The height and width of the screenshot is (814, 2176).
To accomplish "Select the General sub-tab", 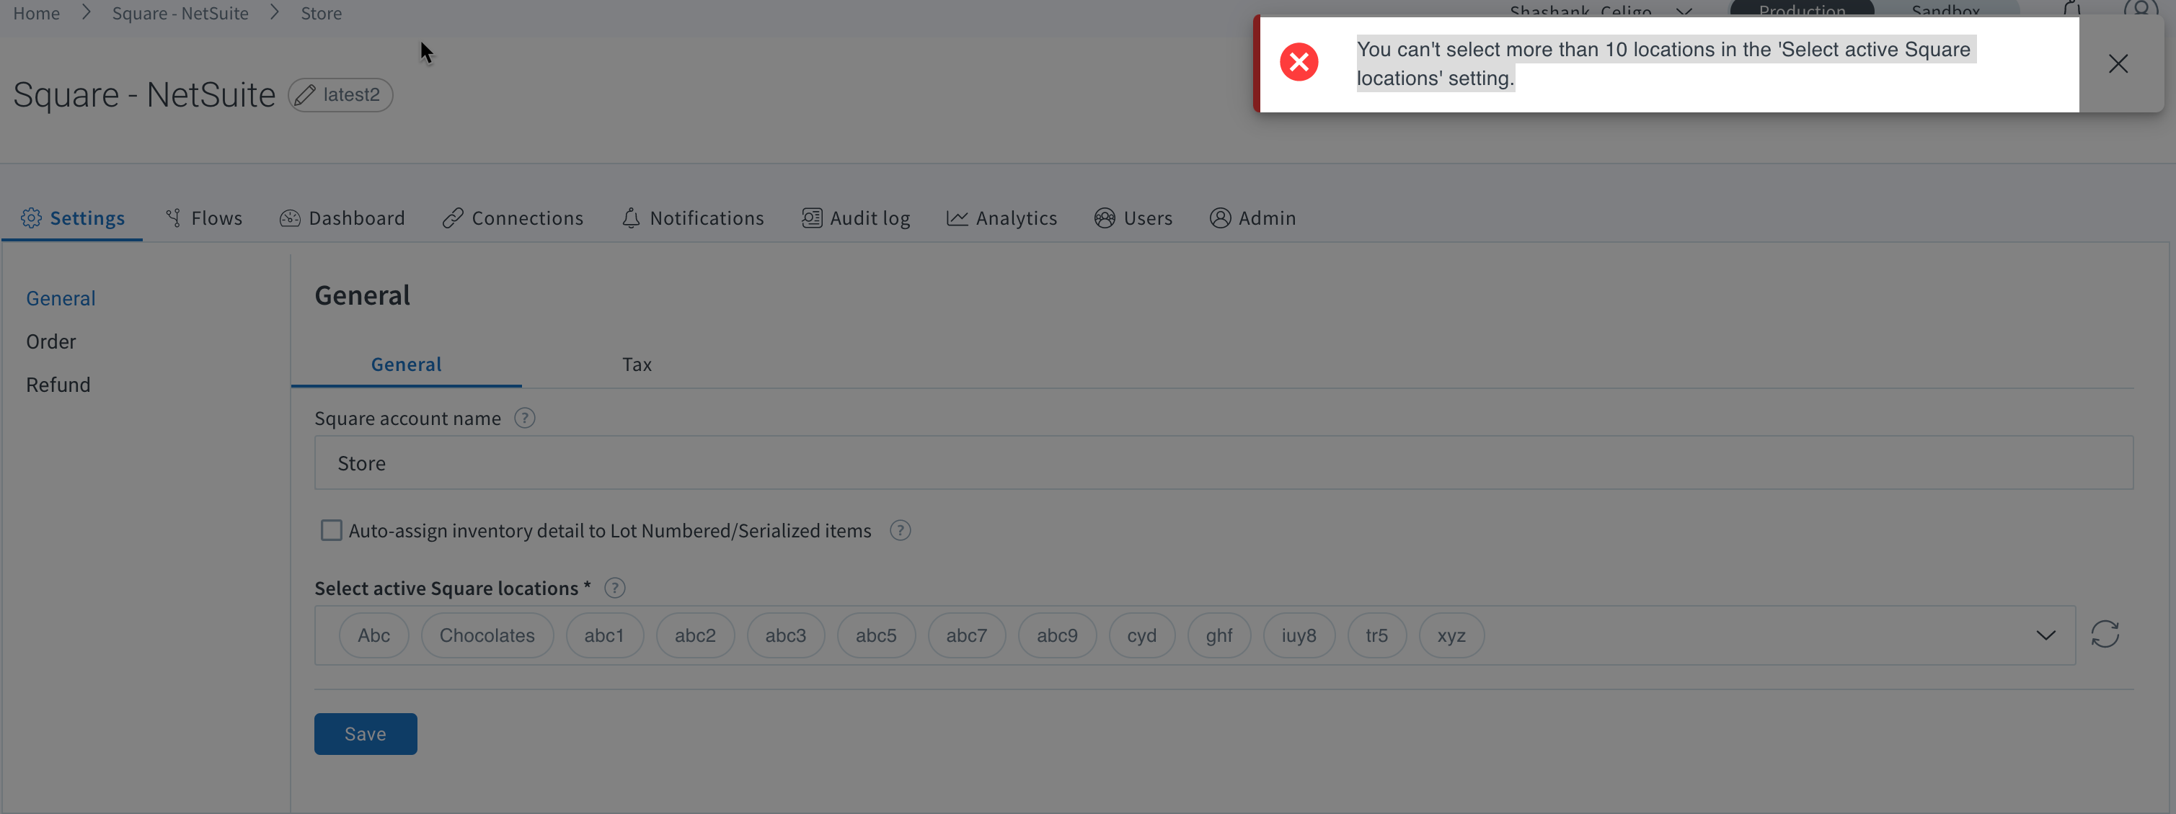I will (407, 364).
